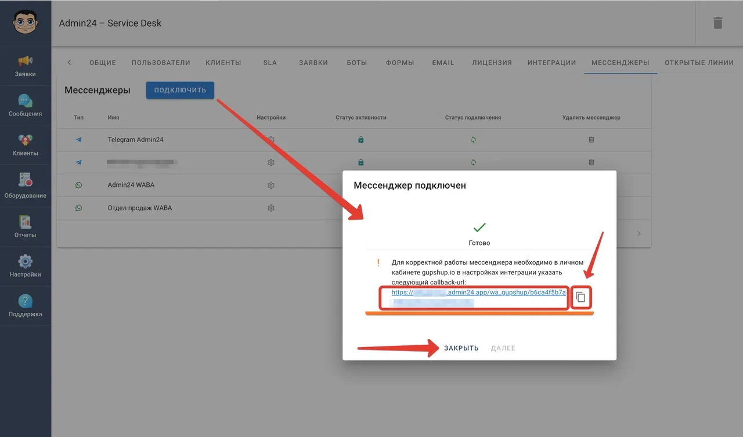Click ДАЛЕЕ in the dialog
The height and width of the screenshot is (437, 743).
click(503, 348)
